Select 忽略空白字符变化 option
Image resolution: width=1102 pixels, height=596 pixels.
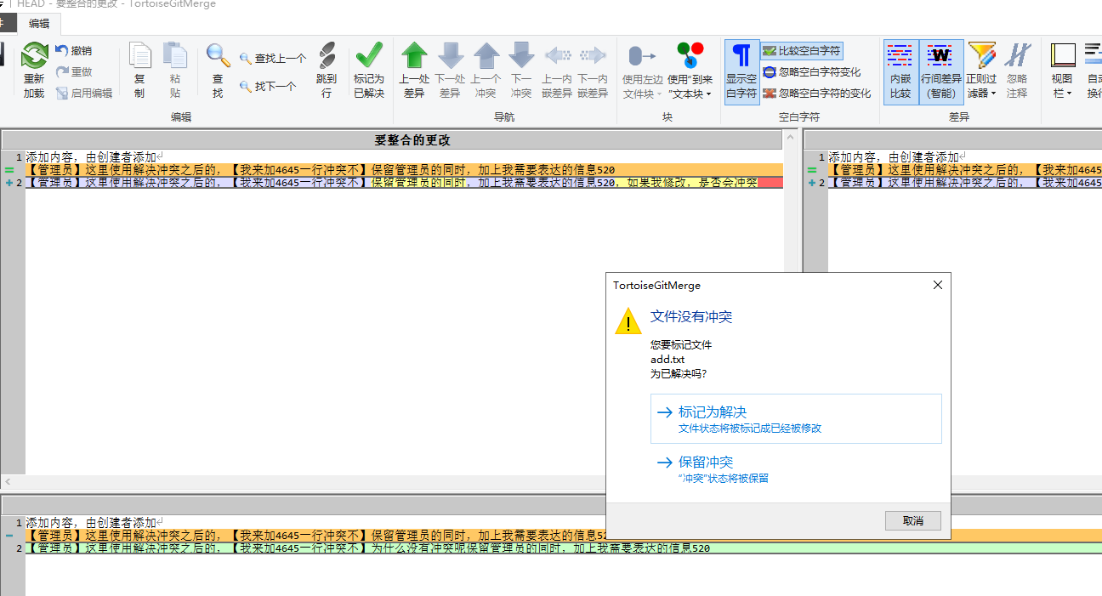coord(812,72)
